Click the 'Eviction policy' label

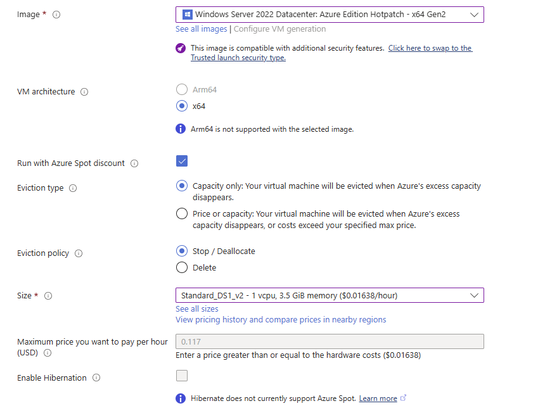43,253
